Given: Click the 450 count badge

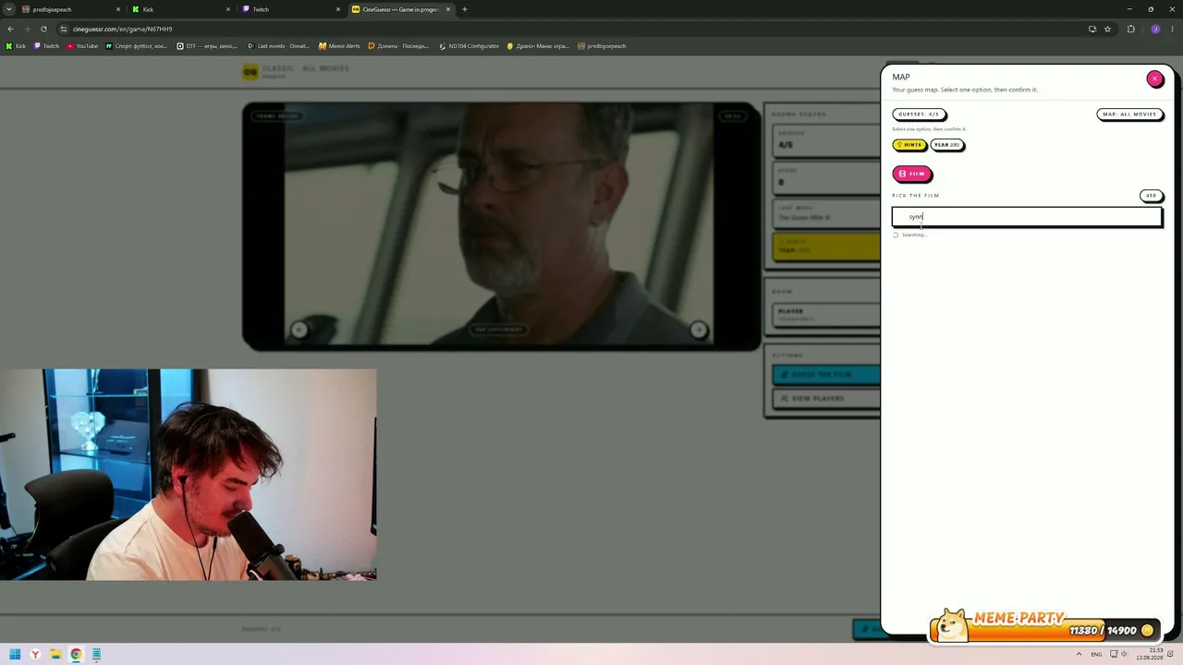Looking at the screenshot, I should coord(1151,196).
